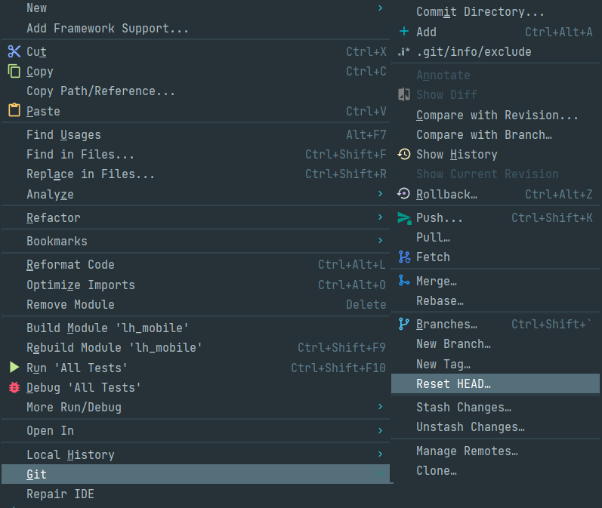Select Find in Files… option

coord(80,154)
